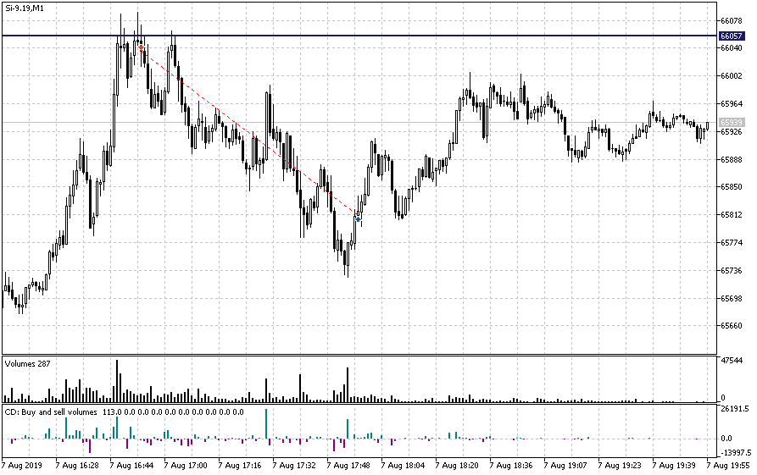Screen dimensions: 757x475
Task: Click the 7 Aug 17:48 time label
Action: (348, 466)
